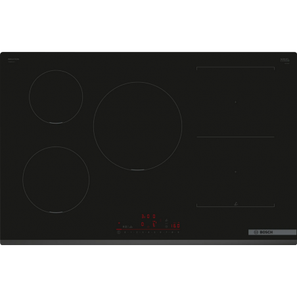Tap the red Wi-Fi indicator symbol
The height and width of the screenshot is (297, 297).
click(119, 223)
